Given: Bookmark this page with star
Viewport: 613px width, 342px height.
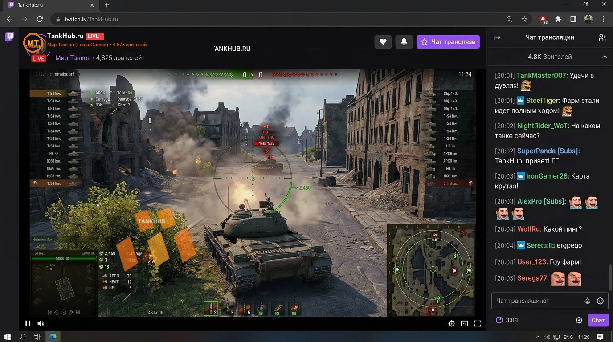Looking at the screenshot, I should [x=524, y=19].
